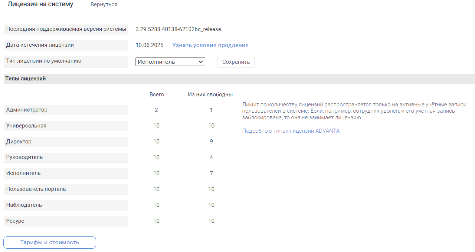The width and height of the screenshot is (475, 252).
Task: Expand the default license type dropdown
Action: tap(170, 62)
